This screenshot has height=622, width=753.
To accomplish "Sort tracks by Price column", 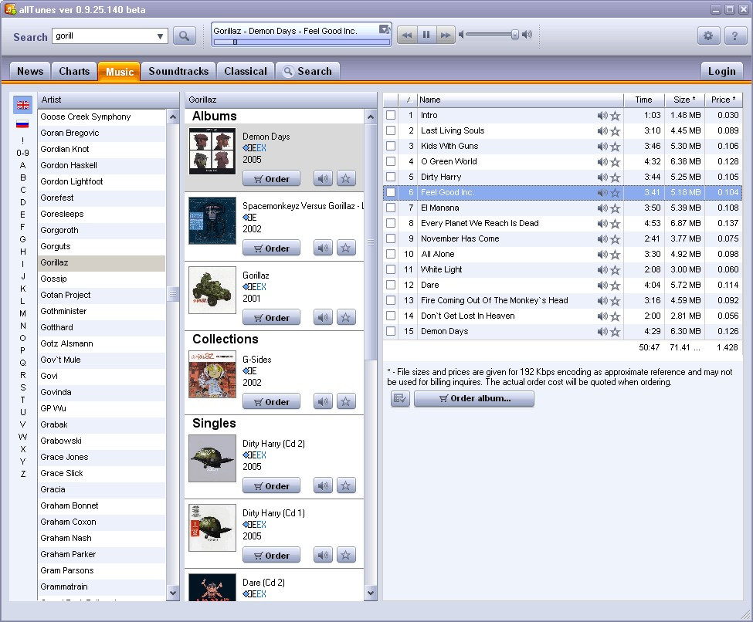I will (x=723, y=100).
